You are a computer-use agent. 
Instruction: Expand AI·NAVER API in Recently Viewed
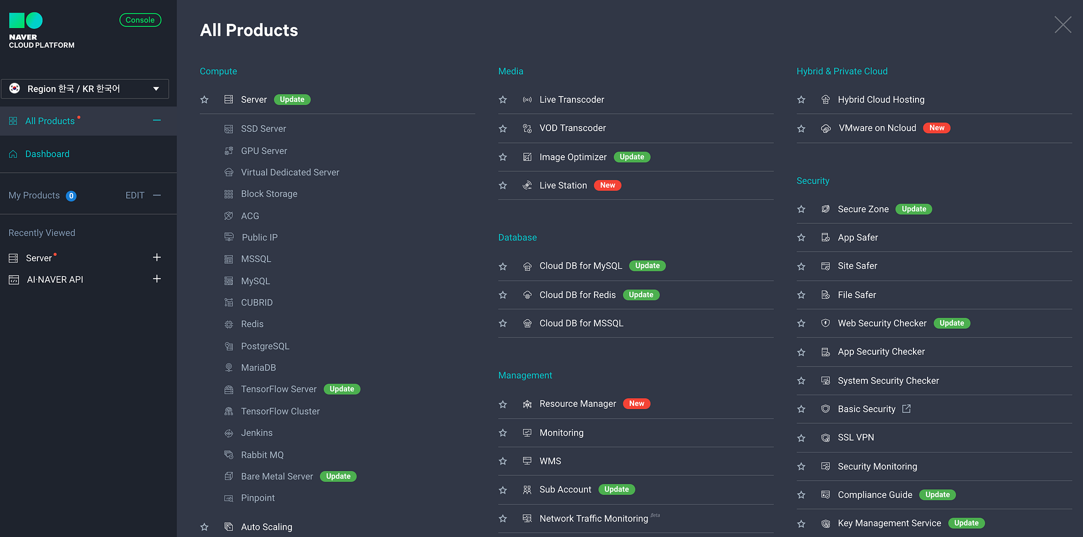pyautogui.click(x=157, y=279)
